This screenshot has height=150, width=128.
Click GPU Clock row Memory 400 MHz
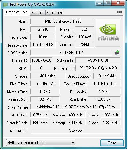(76, 115)
